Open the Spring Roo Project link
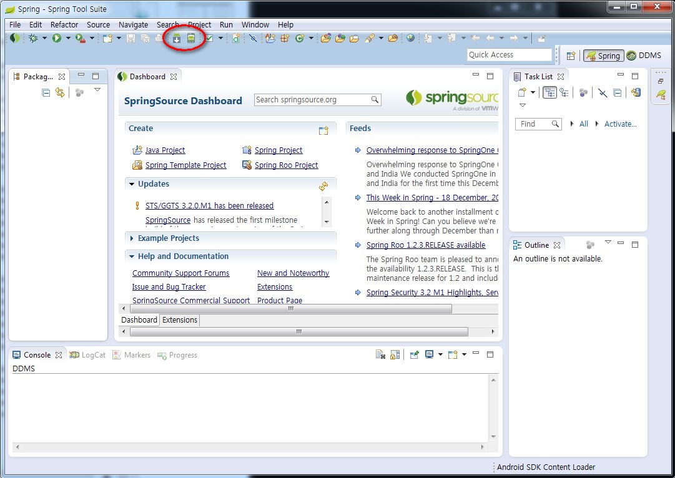Viewport: 675px width, 478px height. click(x=286, y=165)
